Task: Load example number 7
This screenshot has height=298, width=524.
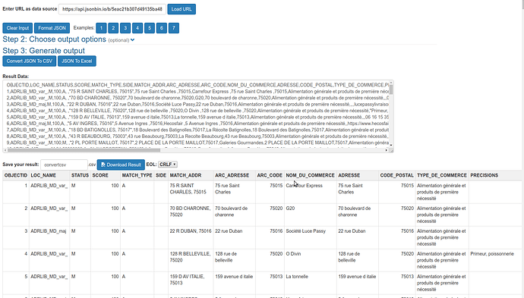Action: pos(174,28)
